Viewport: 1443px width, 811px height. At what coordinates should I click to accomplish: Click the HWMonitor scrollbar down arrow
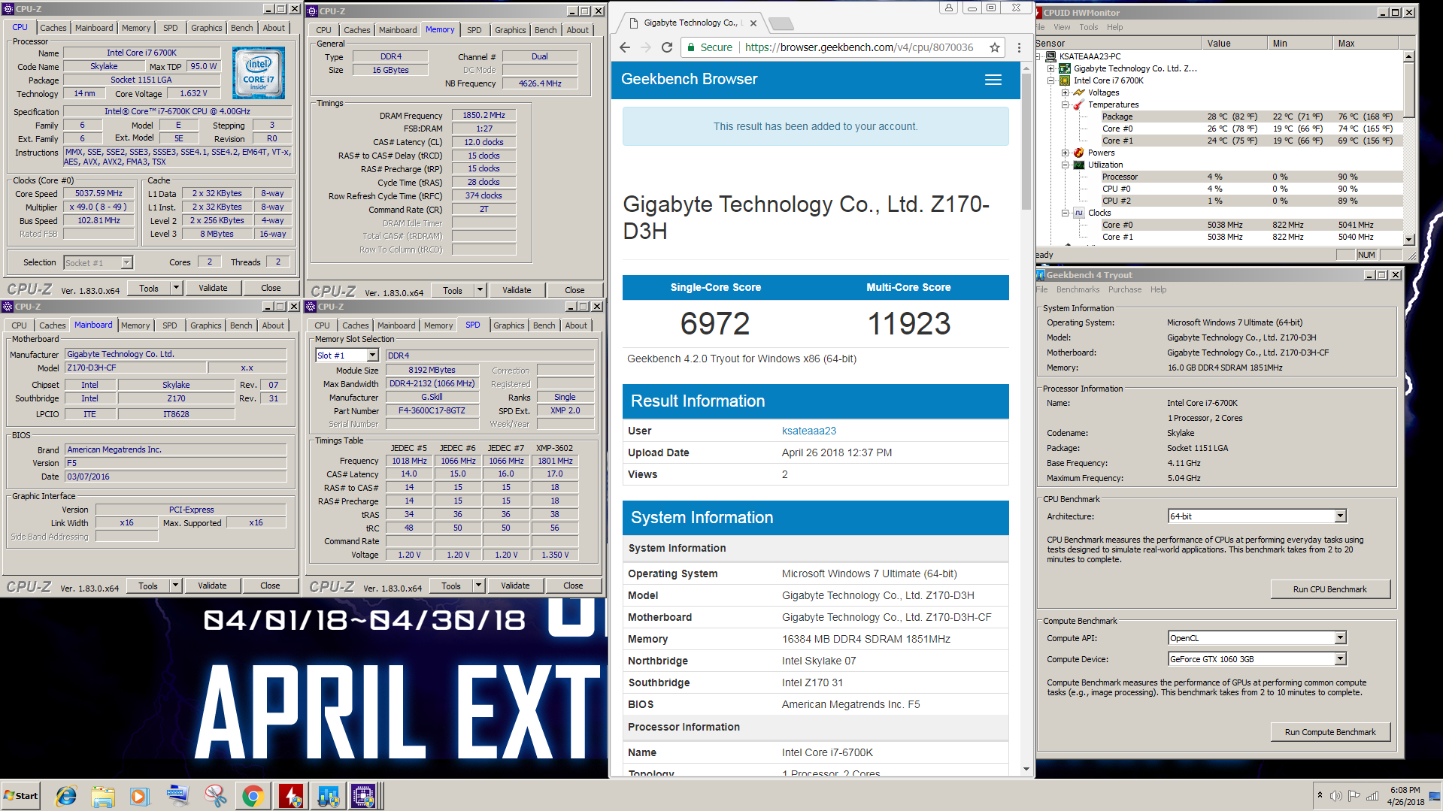[1408, 239]
